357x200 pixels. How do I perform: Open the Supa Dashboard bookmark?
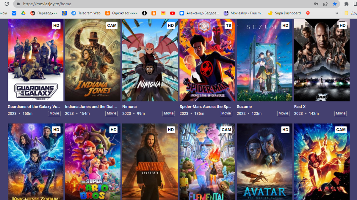284,13
